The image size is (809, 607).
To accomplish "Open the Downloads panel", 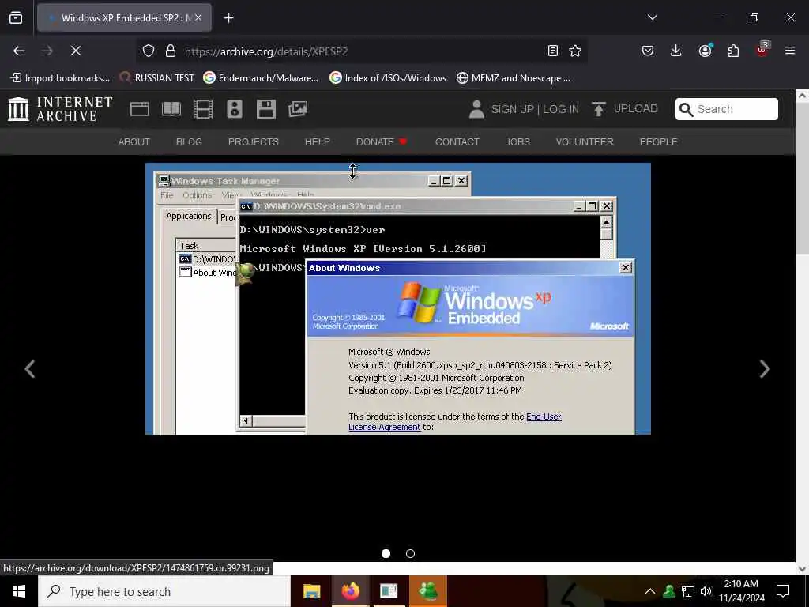I will [676, 51].
